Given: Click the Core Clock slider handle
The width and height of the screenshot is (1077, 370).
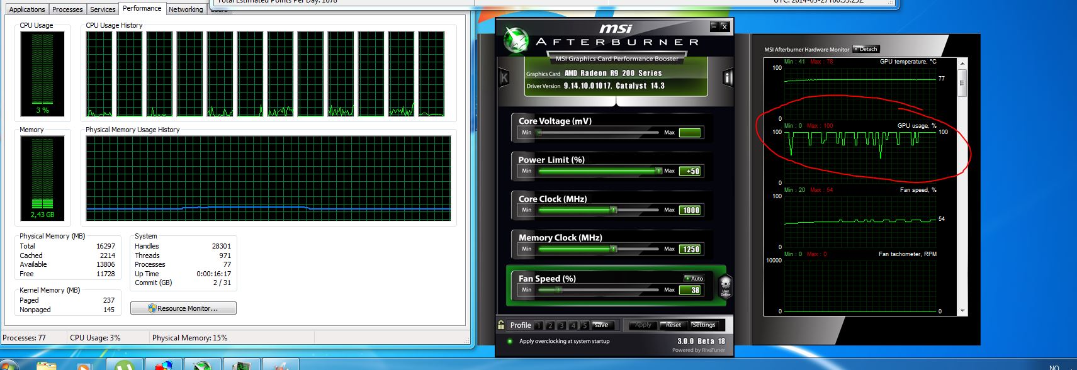Looking at the screenshot, I should click(613, 210).
